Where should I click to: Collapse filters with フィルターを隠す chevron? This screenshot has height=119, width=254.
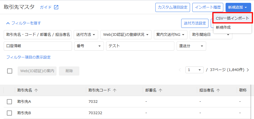pyautogui.click(x=8, y=23)
